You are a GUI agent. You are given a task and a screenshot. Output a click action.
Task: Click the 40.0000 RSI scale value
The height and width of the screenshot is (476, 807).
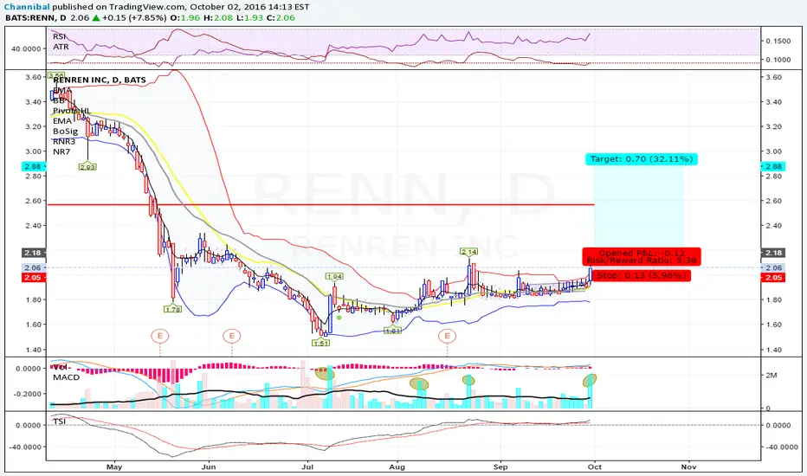(26, 48)
